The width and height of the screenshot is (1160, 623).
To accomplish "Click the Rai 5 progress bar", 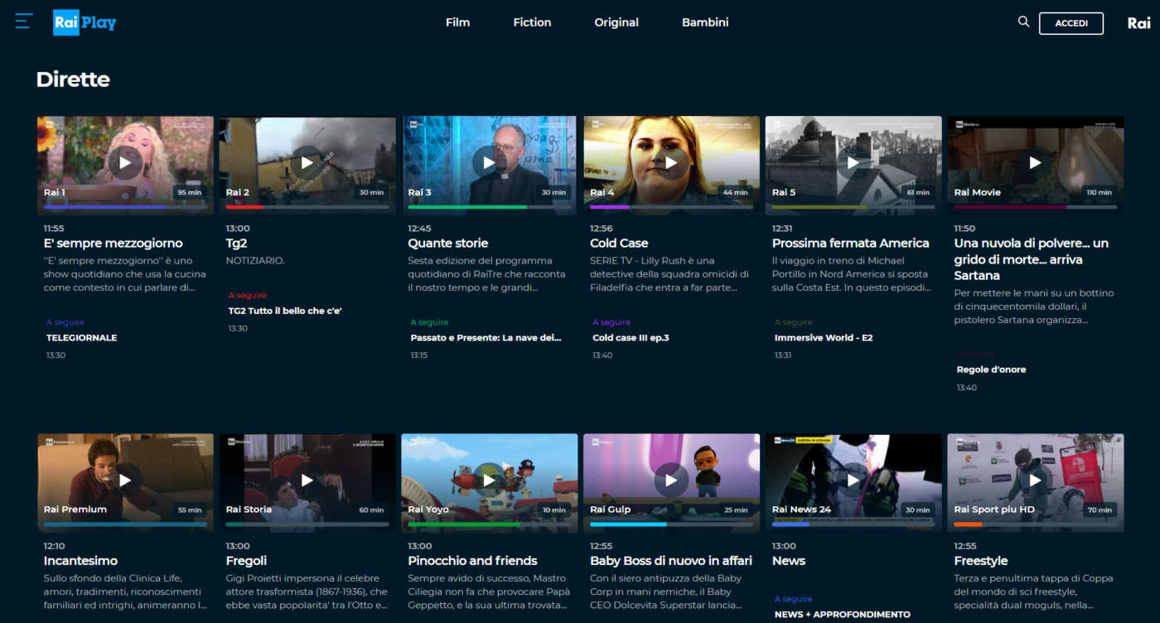I will click(x=853, y=207).
